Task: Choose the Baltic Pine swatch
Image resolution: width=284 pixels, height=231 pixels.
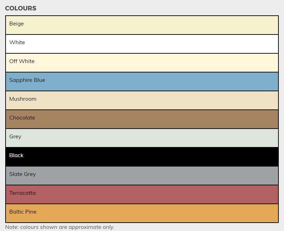Action: coord(142,213)
